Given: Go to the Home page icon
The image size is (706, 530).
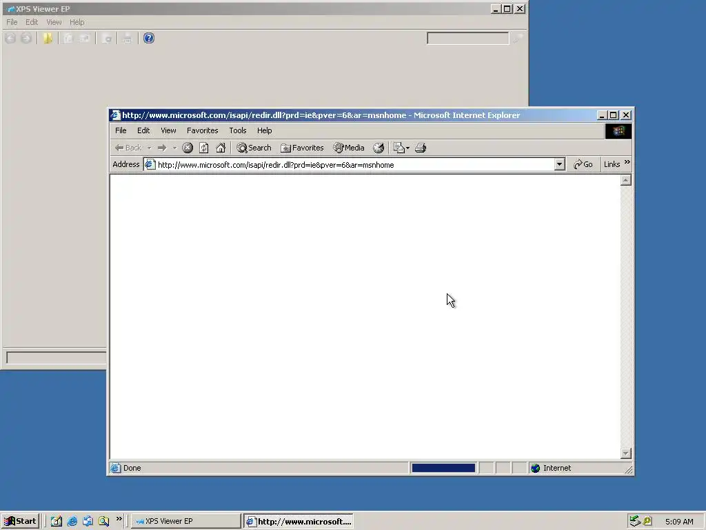Looking at the screenshot, I should click(221, 148).
